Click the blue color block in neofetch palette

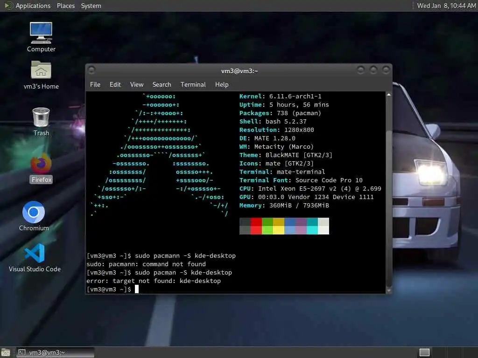(290, 226)
